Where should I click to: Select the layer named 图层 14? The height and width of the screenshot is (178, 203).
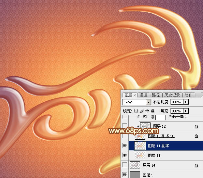(149, 165)
